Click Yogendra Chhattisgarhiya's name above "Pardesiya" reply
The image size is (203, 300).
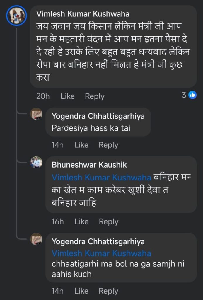pyautogui.click(x=98, y=116)
